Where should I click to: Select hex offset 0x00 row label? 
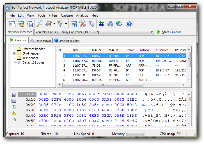point(27,94)
